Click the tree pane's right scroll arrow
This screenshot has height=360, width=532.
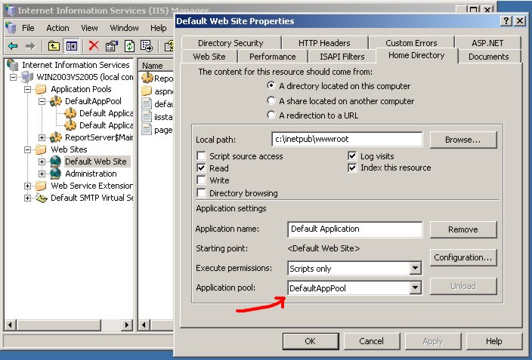[127, 325]
